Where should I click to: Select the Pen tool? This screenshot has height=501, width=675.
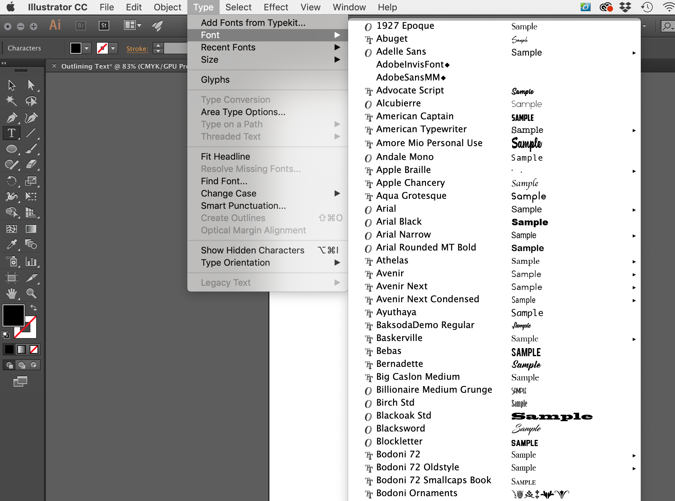click(12, 118)
